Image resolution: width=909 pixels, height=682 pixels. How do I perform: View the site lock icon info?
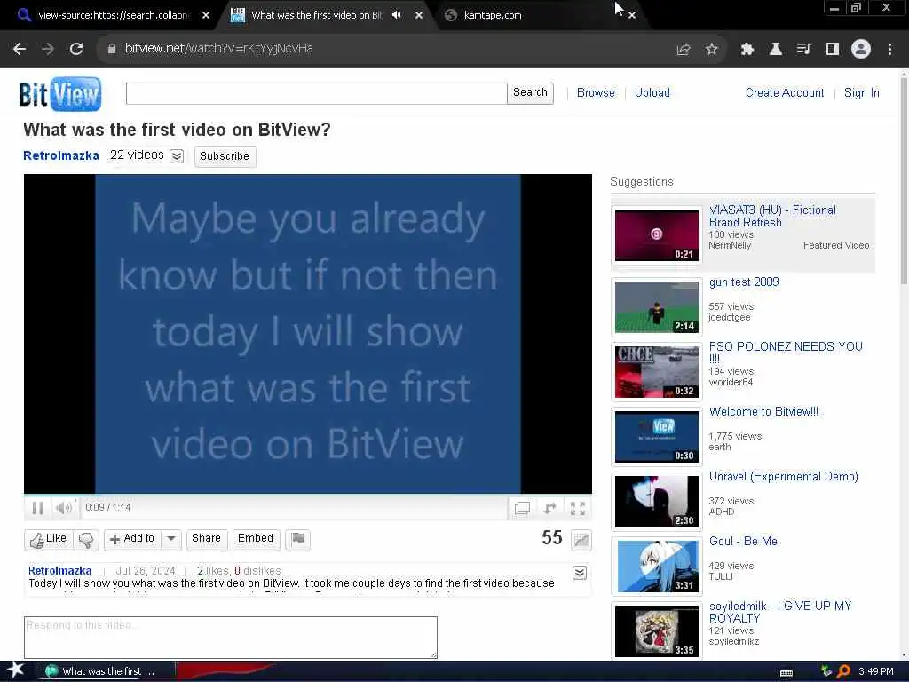pos(112,49)
